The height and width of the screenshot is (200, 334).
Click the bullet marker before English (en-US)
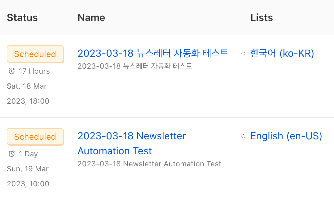243,136
